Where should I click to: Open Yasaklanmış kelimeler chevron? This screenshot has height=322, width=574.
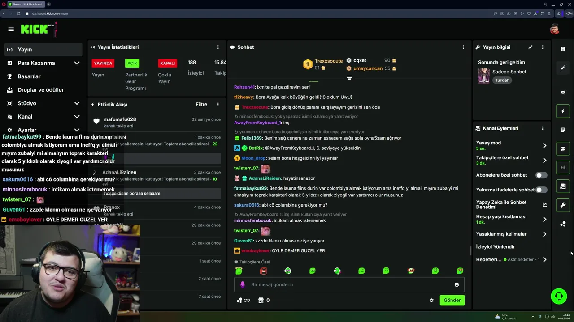point(544,234)
